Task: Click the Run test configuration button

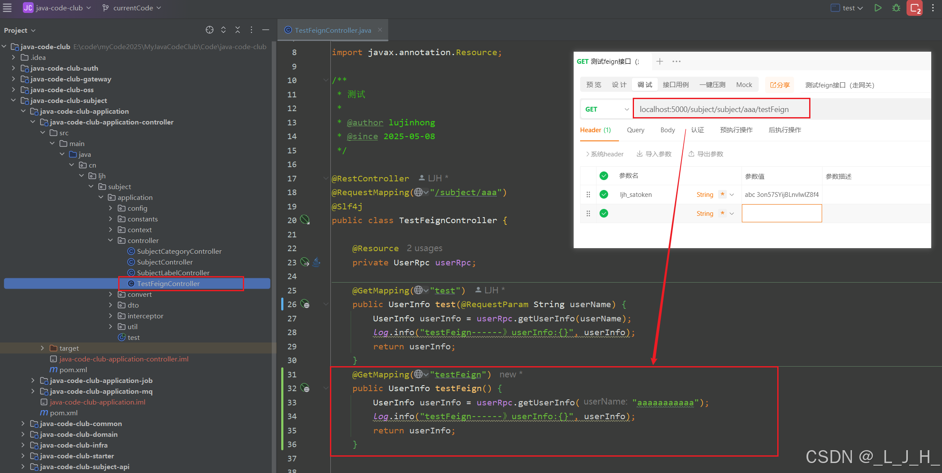Action: click(x=878, y=8)
